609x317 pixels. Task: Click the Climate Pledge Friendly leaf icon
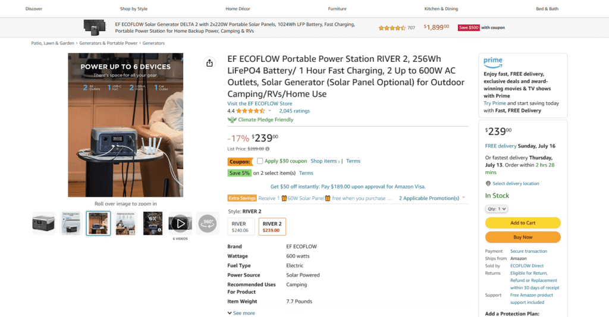[232, 120]
